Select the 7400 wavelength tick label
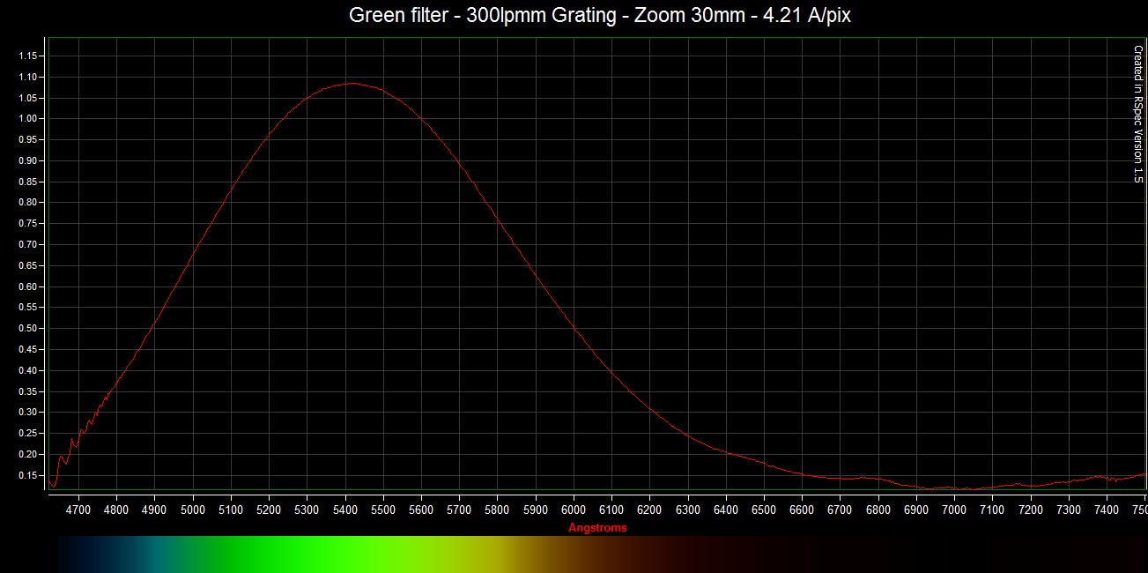The image size is (1148, 573). click(1107, 510)
